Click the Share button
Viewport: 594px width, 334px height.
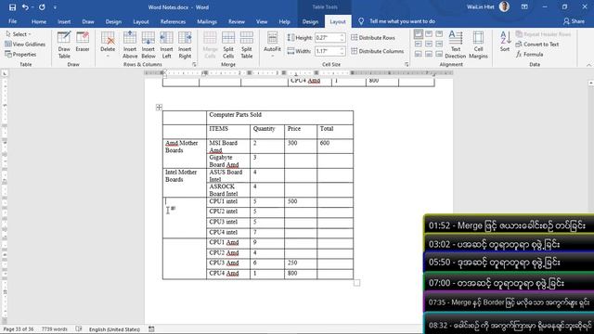[x=574, y=21]
